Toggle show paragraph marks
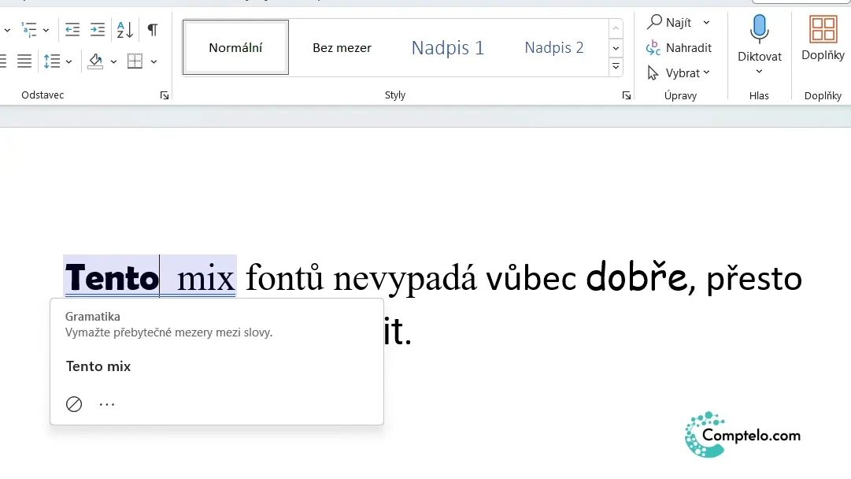 (153, 30)
